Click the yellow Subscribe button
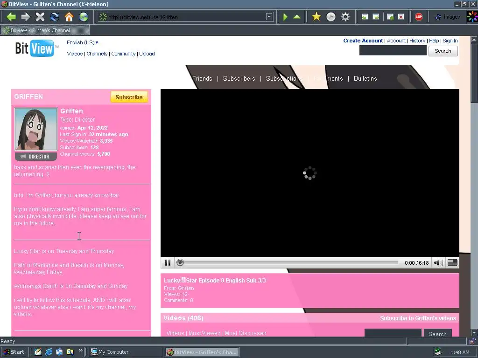This screenshot has width=478, height=358. [x=129, y=97]
